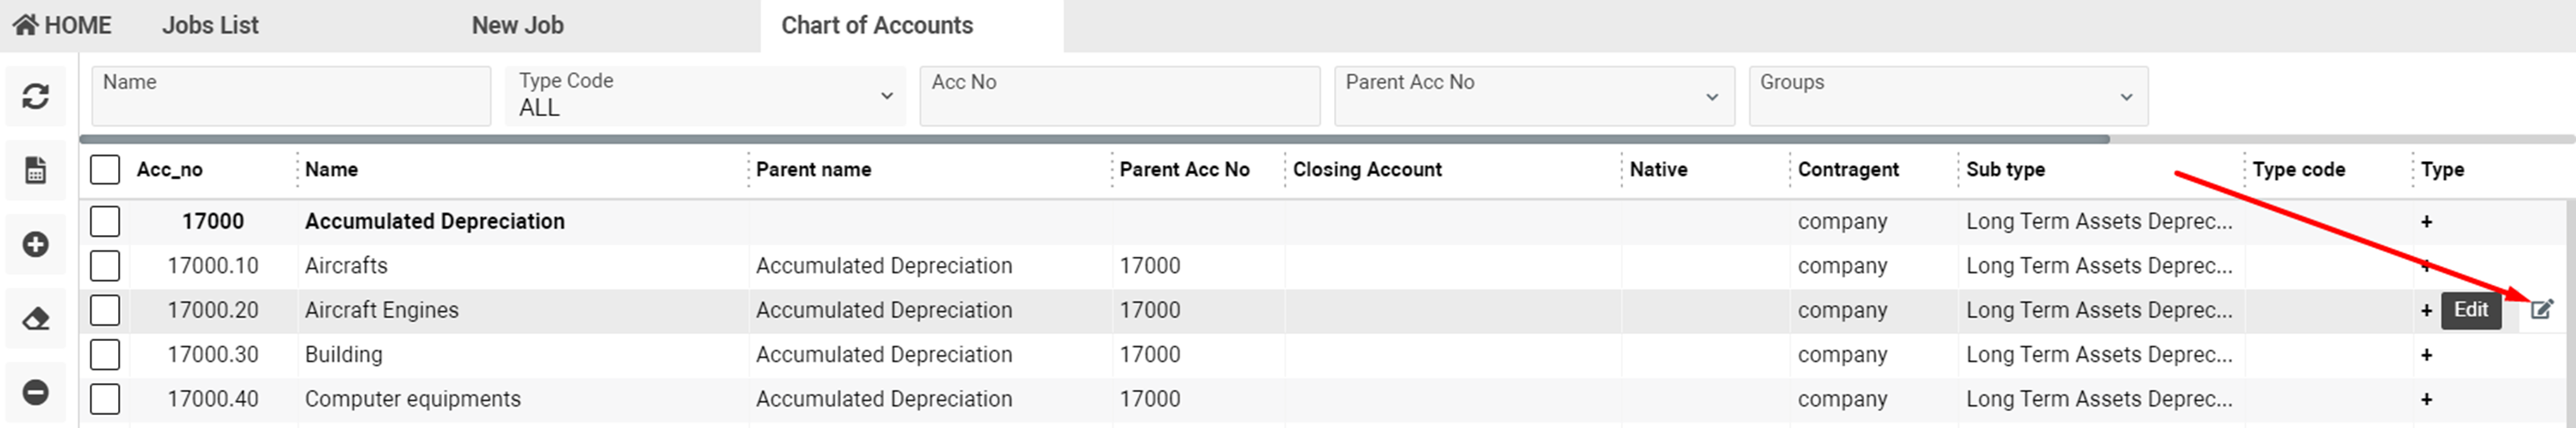
Task: Click the refresh icon in left sidebar
Action: pyautogui.click(x=36, y=97)
